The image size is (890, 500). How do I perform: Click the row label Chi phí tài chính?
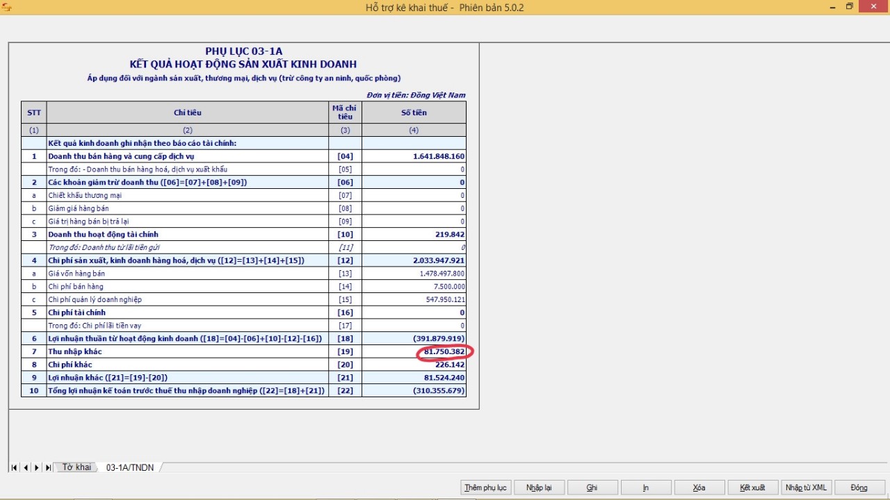[x=77, y=312]
